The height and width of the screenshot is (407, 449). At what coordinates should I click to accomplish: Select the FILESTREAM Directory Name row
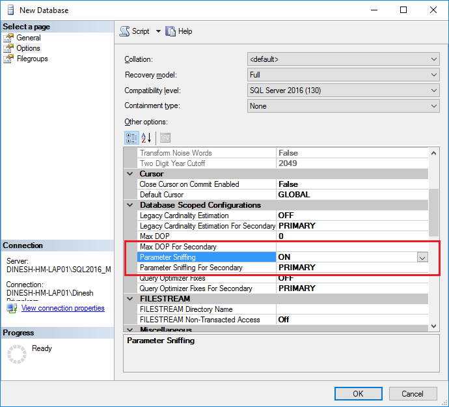click(x=282, y=309)
